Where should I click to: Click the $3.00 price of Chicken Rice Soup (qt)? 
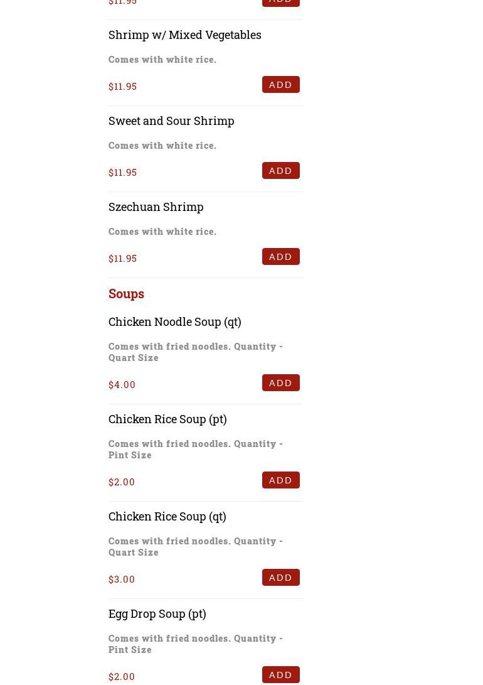pos(122,580)
